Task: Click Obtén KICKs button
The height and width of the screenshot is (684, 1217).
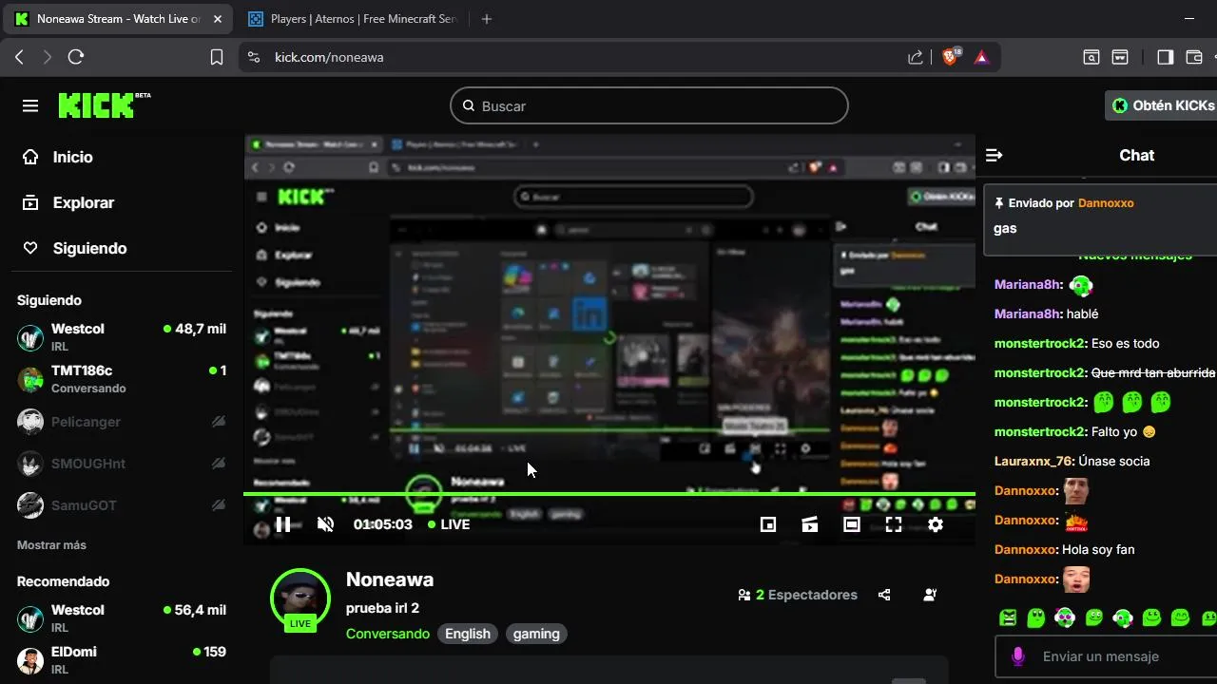Action: point(1163,105)
